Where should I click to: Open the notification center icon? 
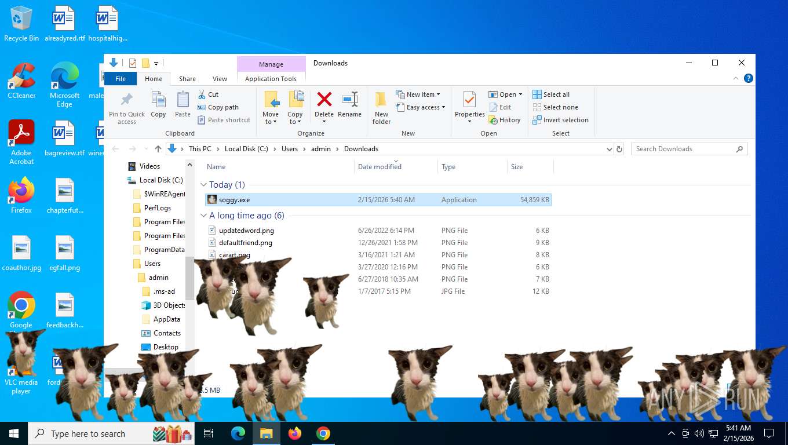point(769,433)
